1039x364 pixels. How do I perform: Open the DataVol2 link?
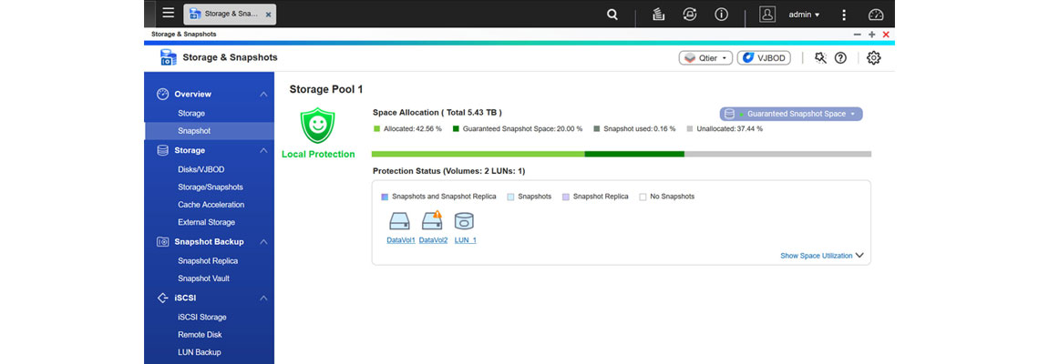433,240
